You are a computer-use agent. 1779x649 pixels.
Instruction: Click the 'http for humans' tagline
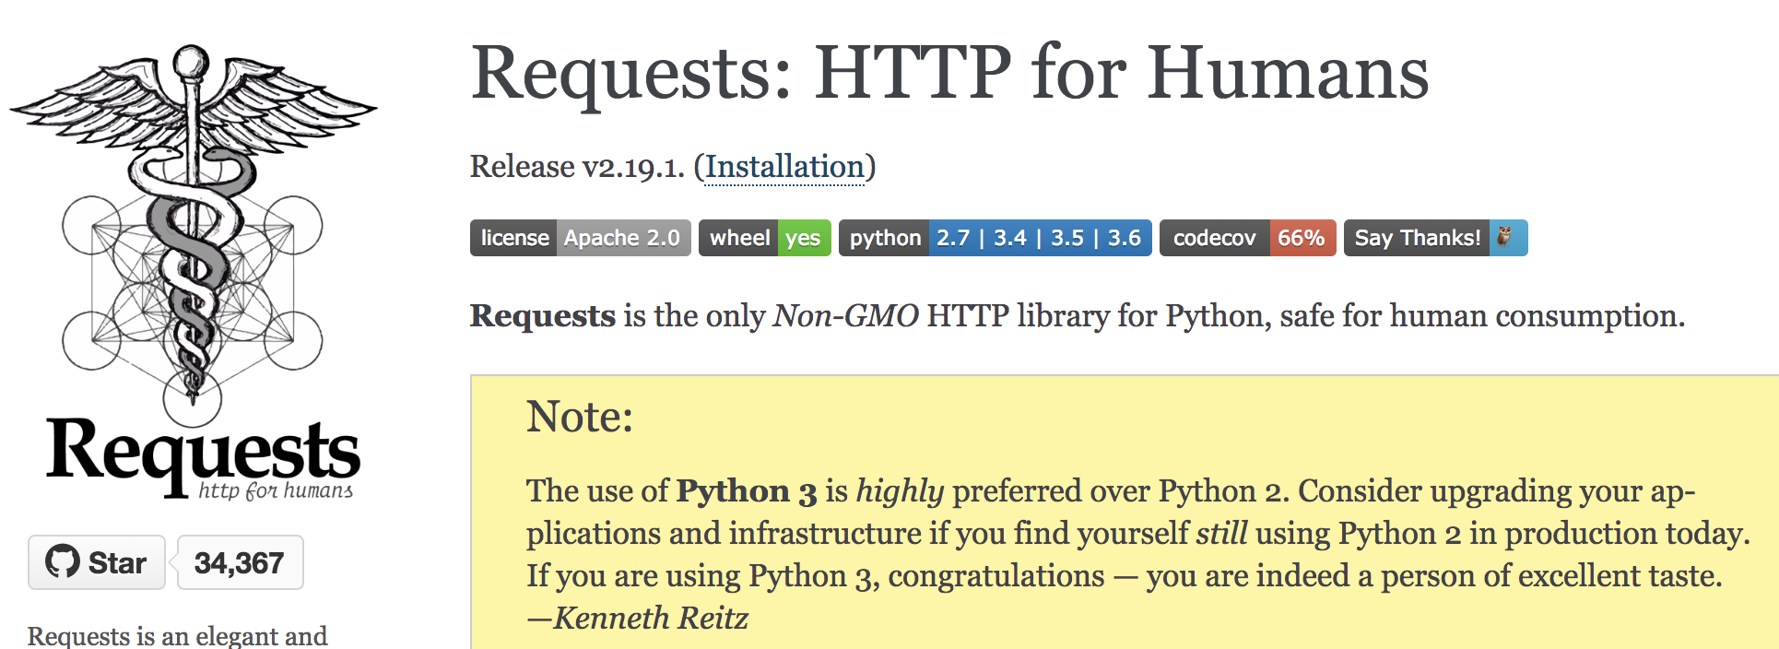click(276, 490)
